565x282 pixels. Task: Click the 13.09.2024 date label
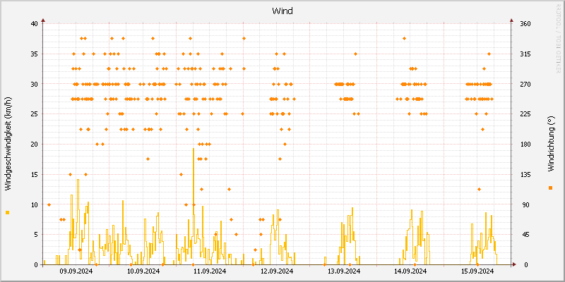tap(344, 271)
